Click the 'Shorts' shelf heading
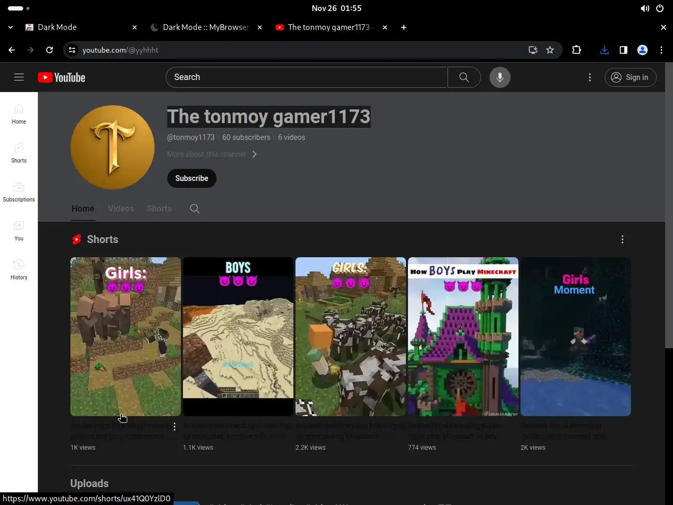This screenshot has width=673, height=505. point(103,239)
